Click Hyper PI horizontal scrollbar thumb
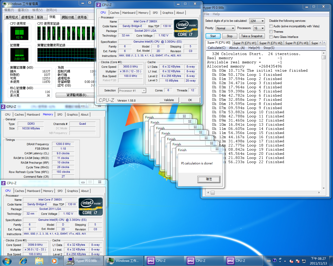 coord(213,193)
